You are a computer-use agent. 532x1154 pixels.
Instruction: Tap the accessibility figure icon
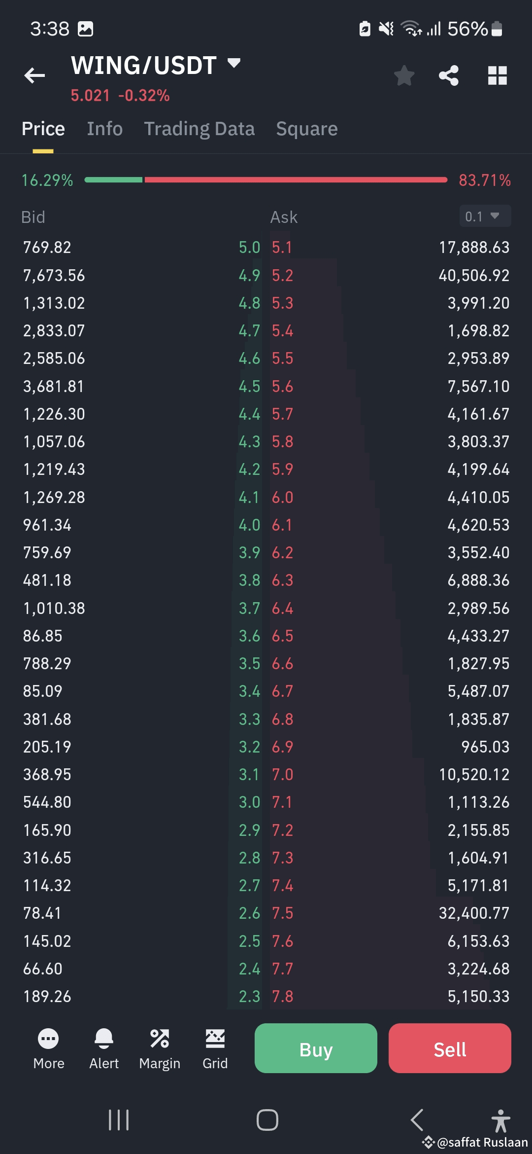(500, 1120)
